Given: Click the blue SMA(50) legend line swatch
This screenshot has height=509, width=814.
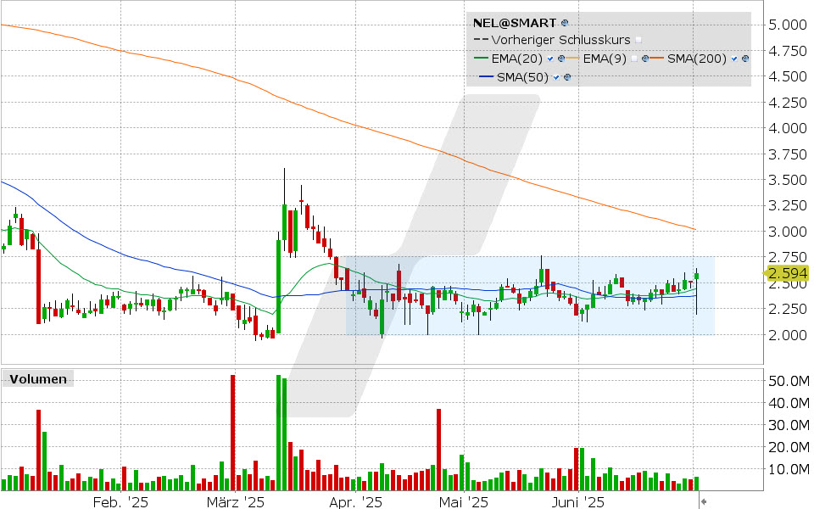Looking at the screenshot, I should coord(487,77).
